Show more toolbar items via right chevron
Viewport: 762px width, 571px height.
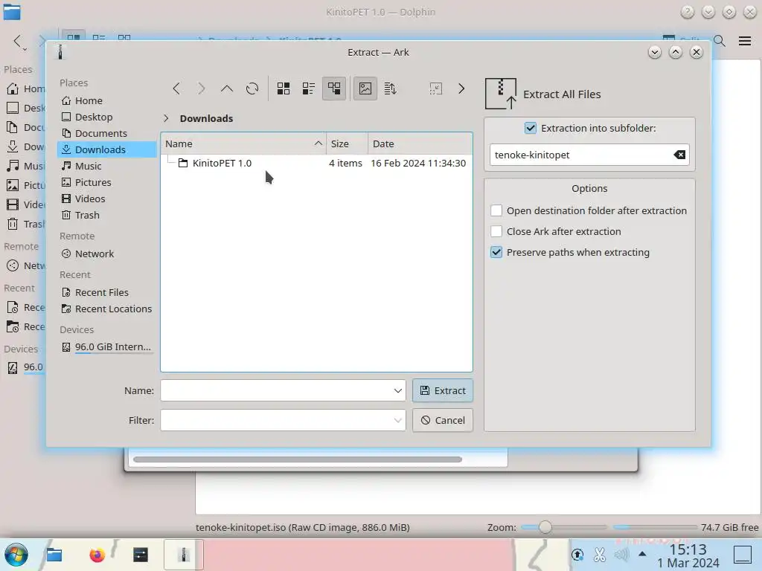click(461, 88)
